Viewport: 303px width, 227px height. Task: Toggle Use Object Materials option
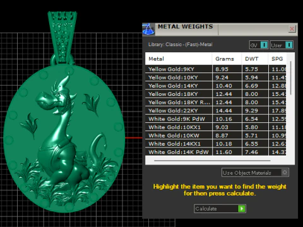[x=255, y=173]
